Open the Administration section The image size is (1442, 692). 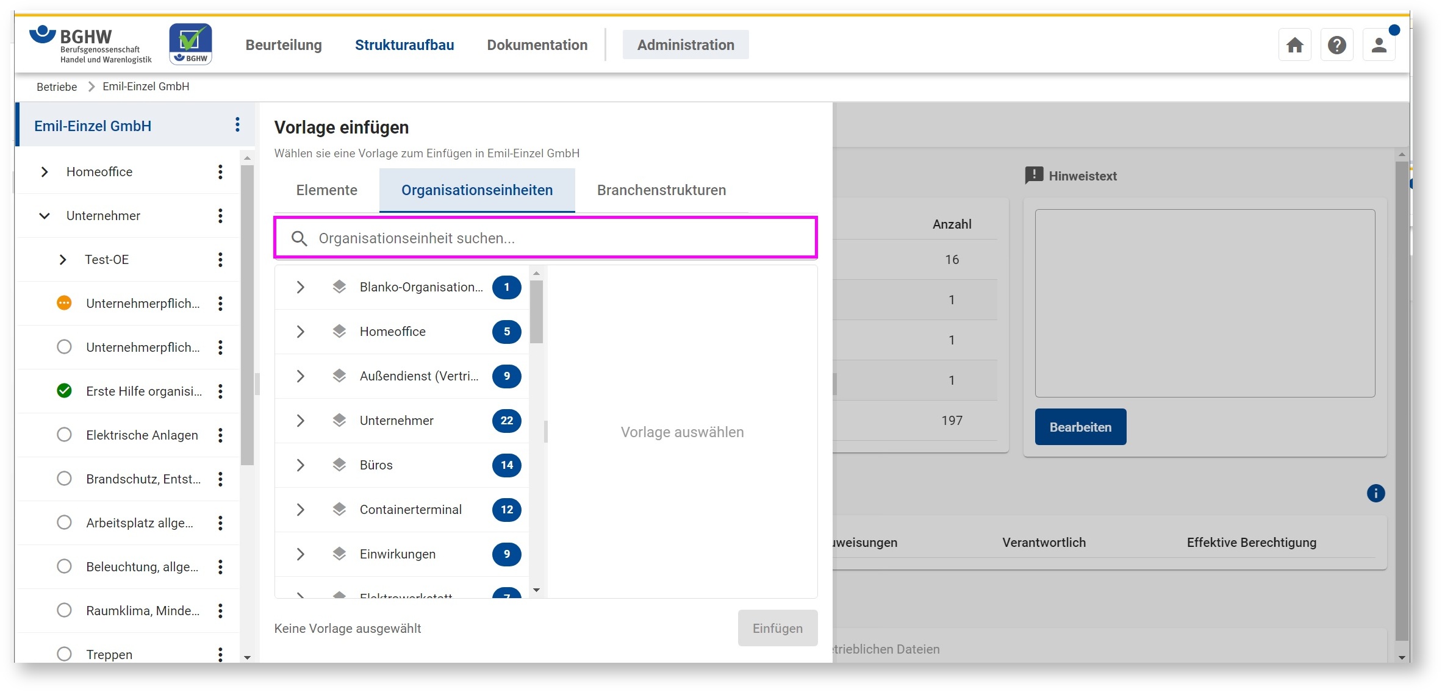(685, 45)
